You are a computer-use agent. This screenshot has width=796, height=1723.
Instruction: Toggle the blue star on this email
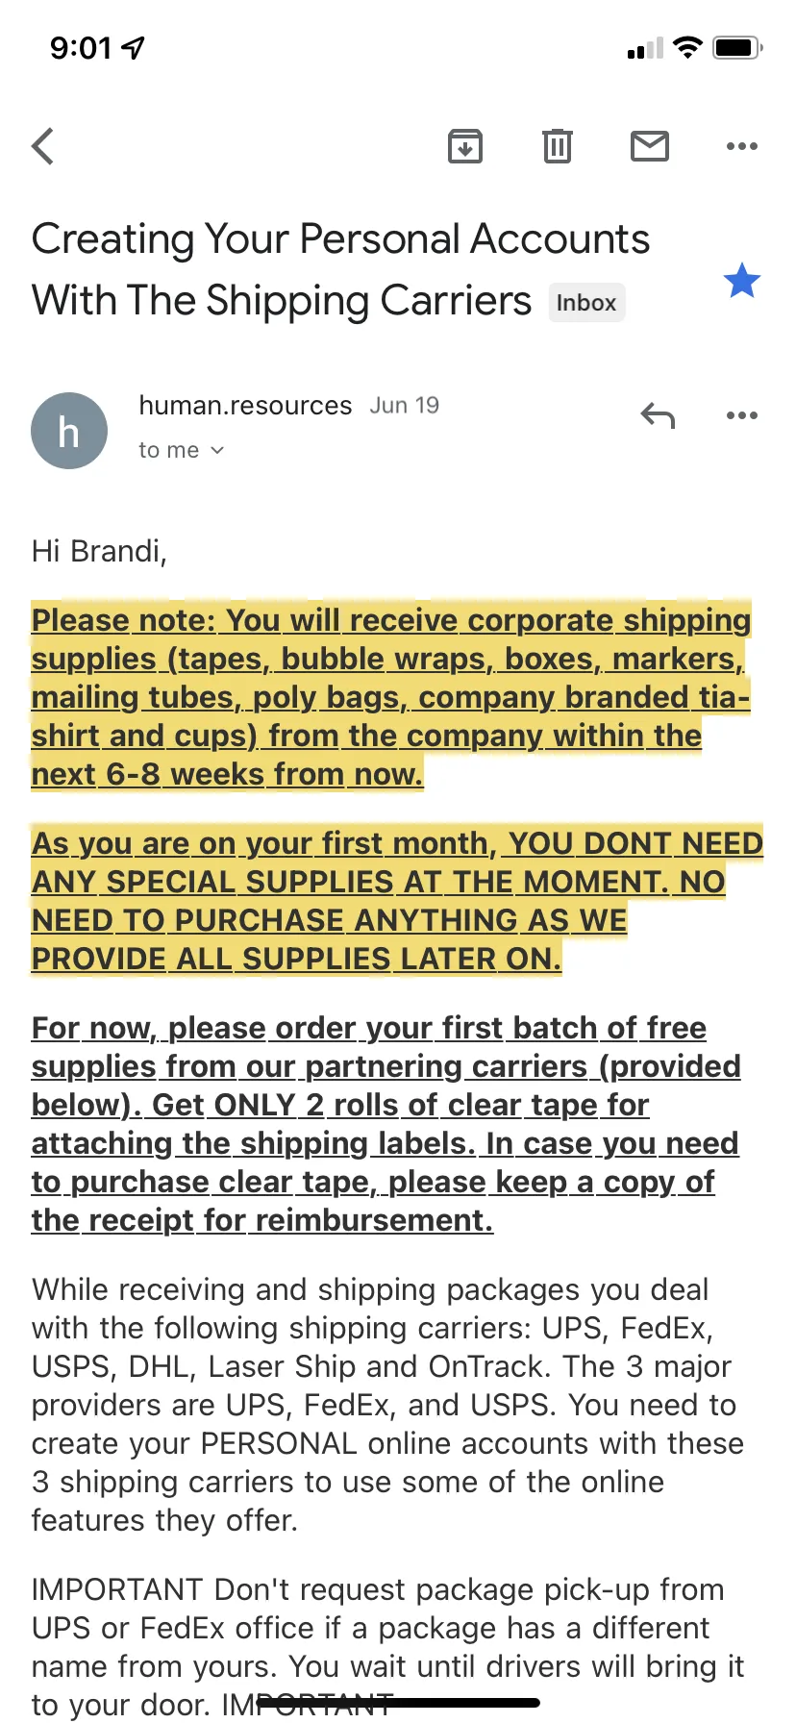(x=742, y=281)
